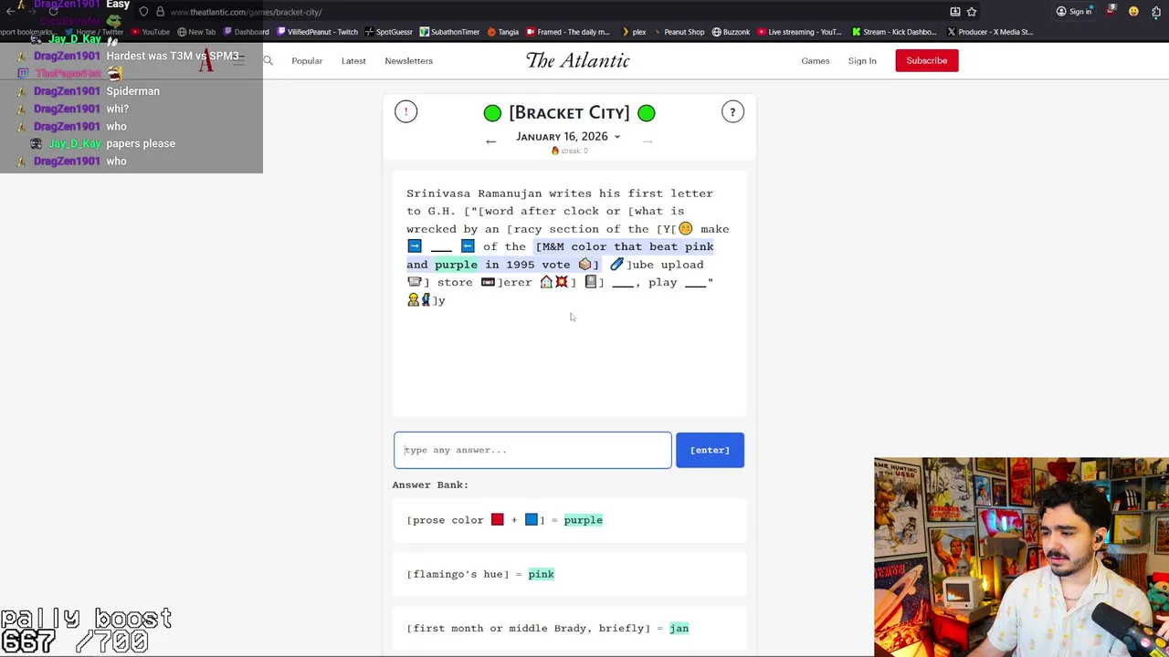
Task: Click the pink answer in Answer Bank
Action: coord(541,574)
